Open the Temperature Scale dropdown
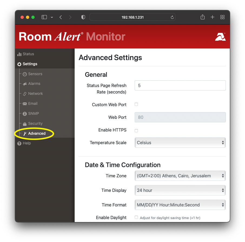 pyautogui.click(x=180, y=143)
